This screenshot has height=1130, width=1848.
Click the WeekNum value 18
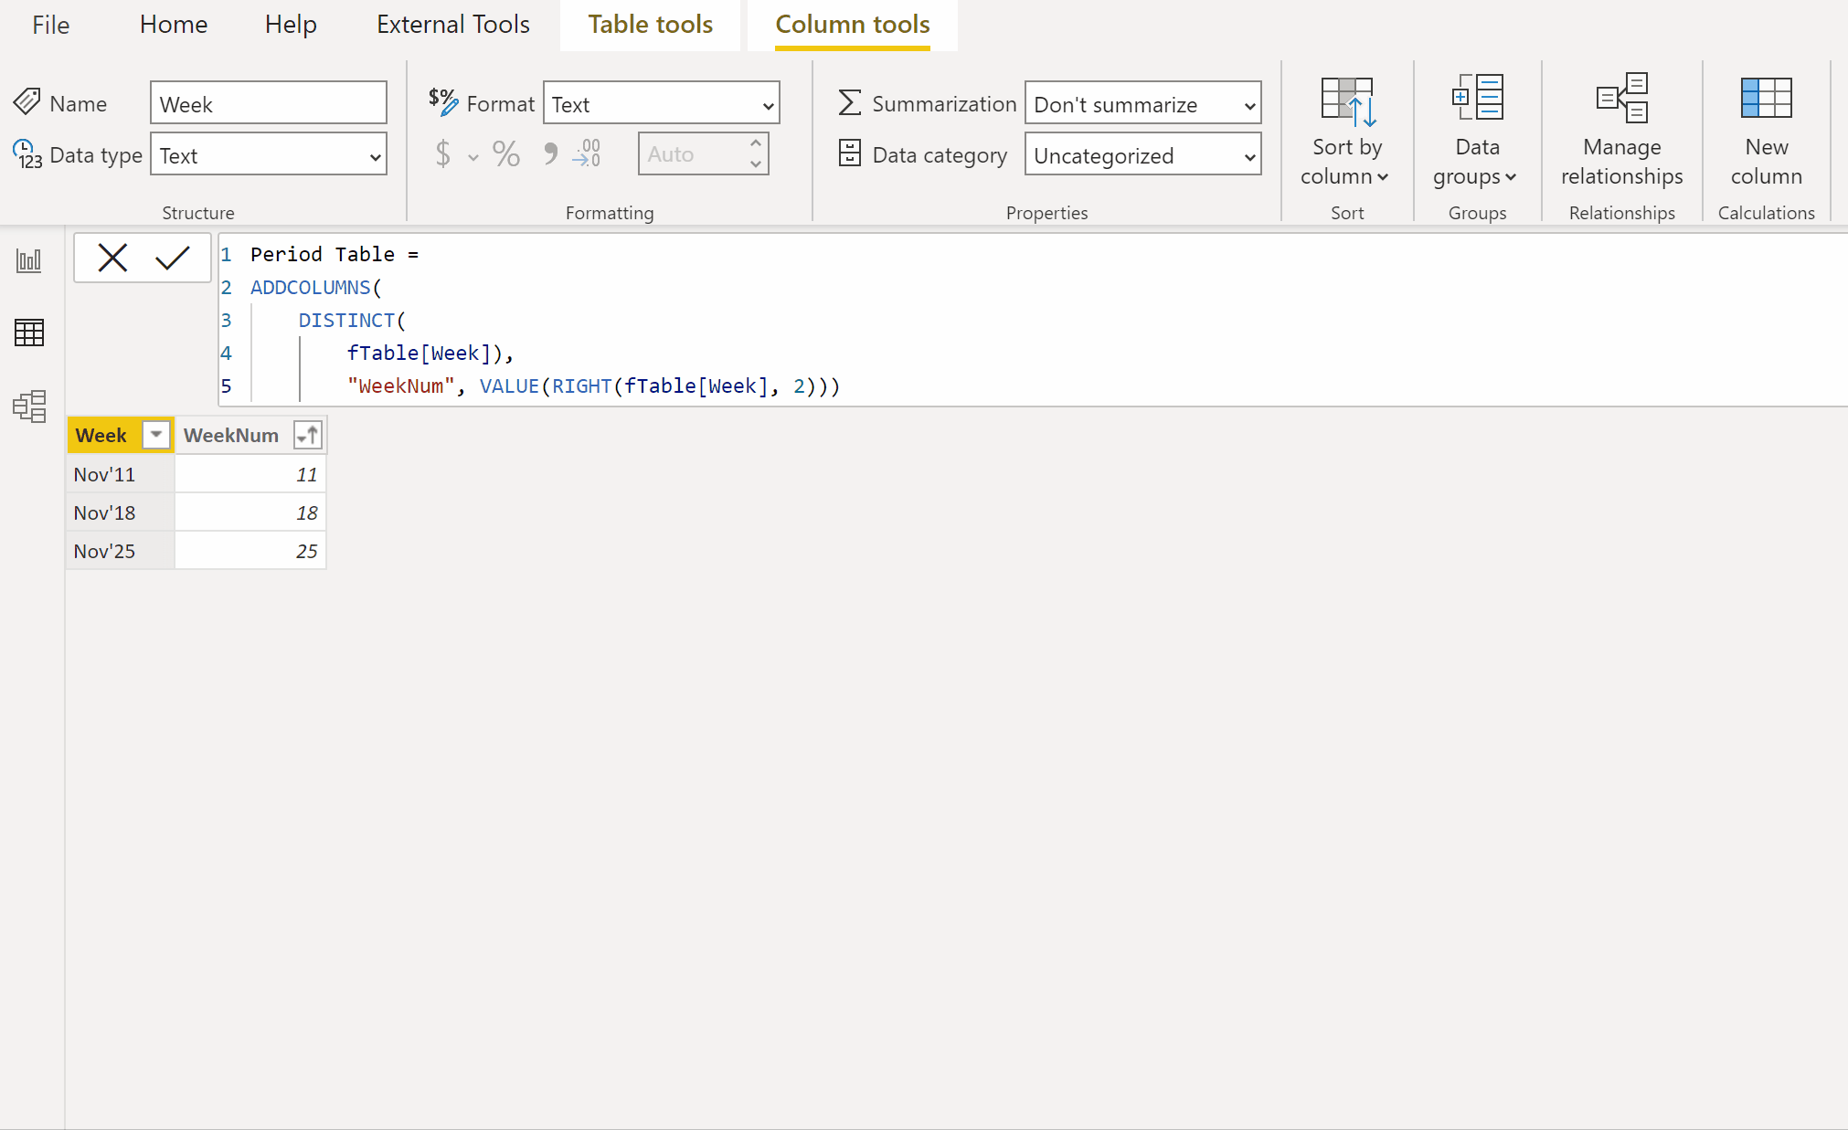click(x=250, y=512)
